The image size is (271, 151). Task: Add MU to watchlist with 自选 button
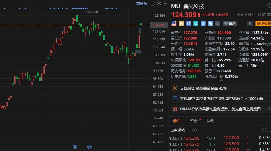(230, 23)
